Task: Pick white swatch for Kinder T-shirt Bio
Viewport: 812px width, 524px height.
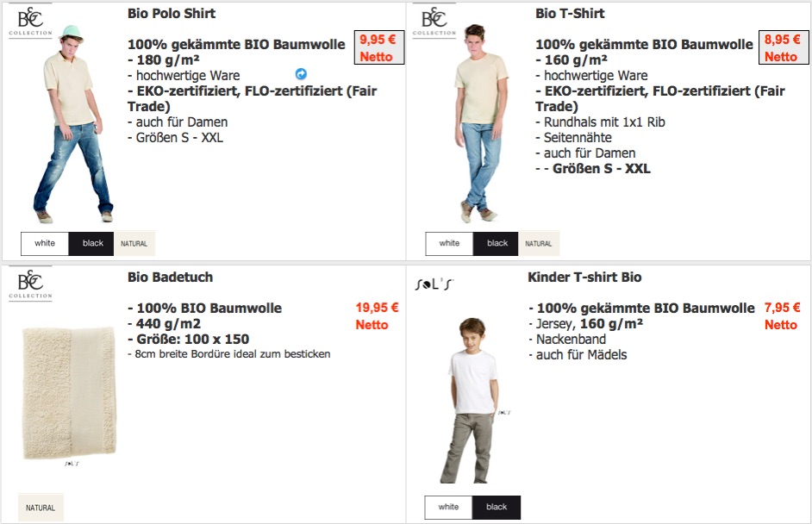Action: pyautogui.click(x=448, y=507)
